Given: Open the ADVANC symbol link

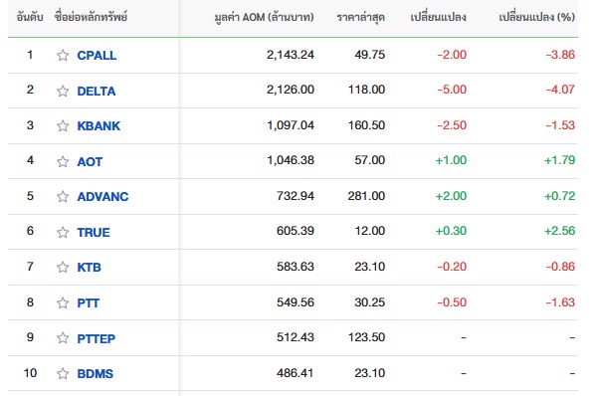Looking at the screenshot, I should [x=102, y=196].
